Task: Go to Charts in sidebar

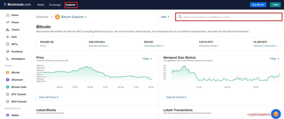Action: pos(15,30)
